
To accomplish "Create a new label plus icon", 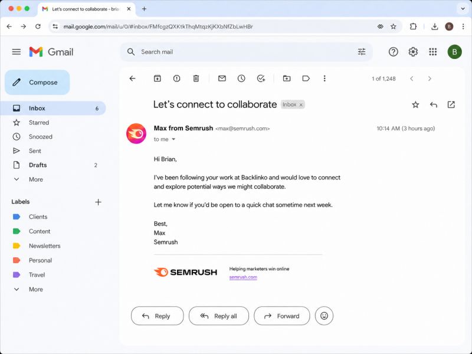I will [x=98, y=202].
